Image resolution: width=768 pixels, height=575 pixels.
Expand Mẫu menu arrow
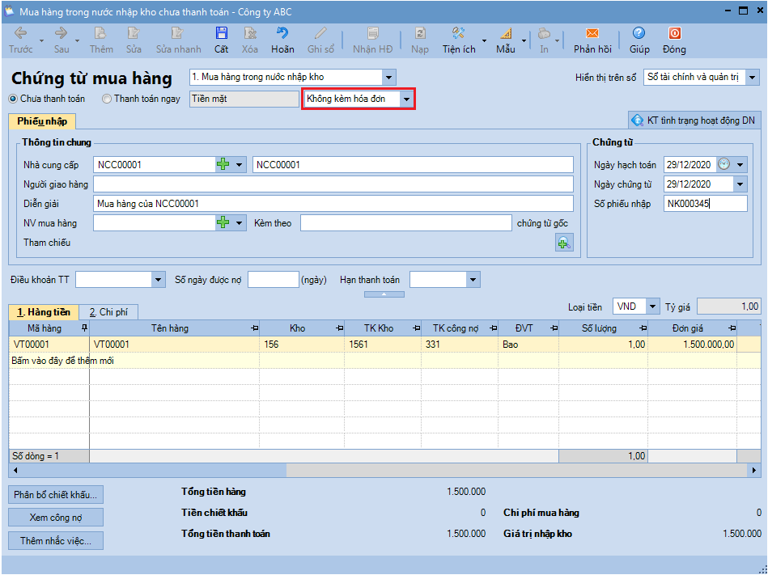click(x=524, y=40)
